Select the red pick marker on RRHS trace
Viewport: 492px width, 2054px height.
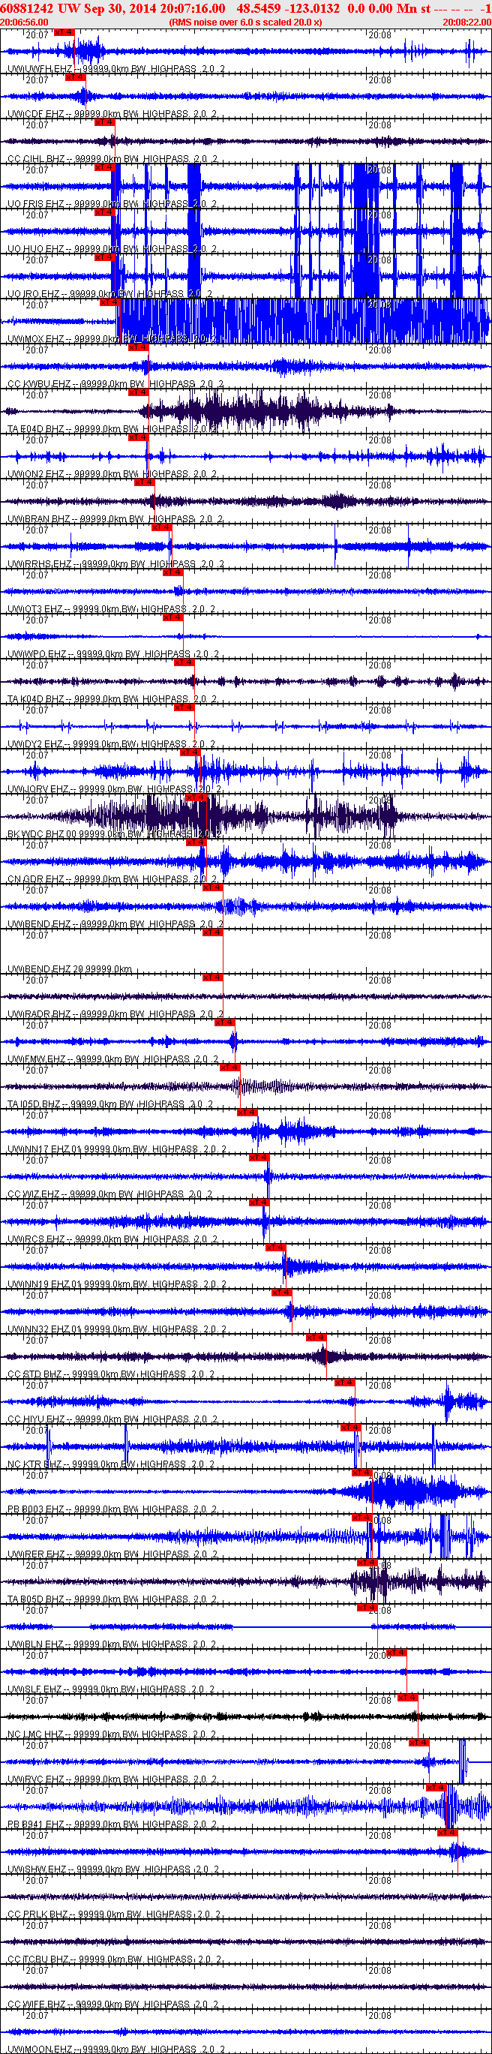161,528
